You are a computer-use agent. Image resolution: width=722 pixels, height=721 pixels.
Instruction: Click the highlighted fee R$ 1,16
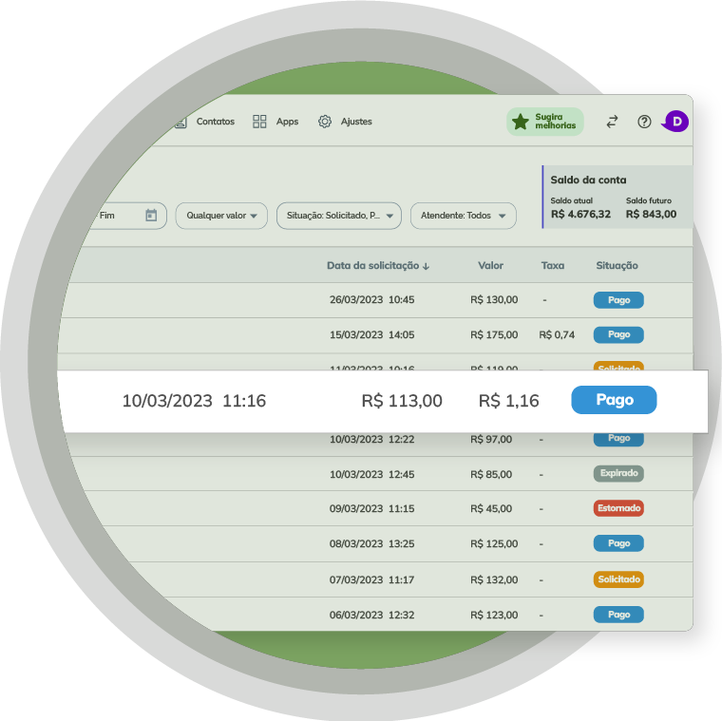coord(509,401)
